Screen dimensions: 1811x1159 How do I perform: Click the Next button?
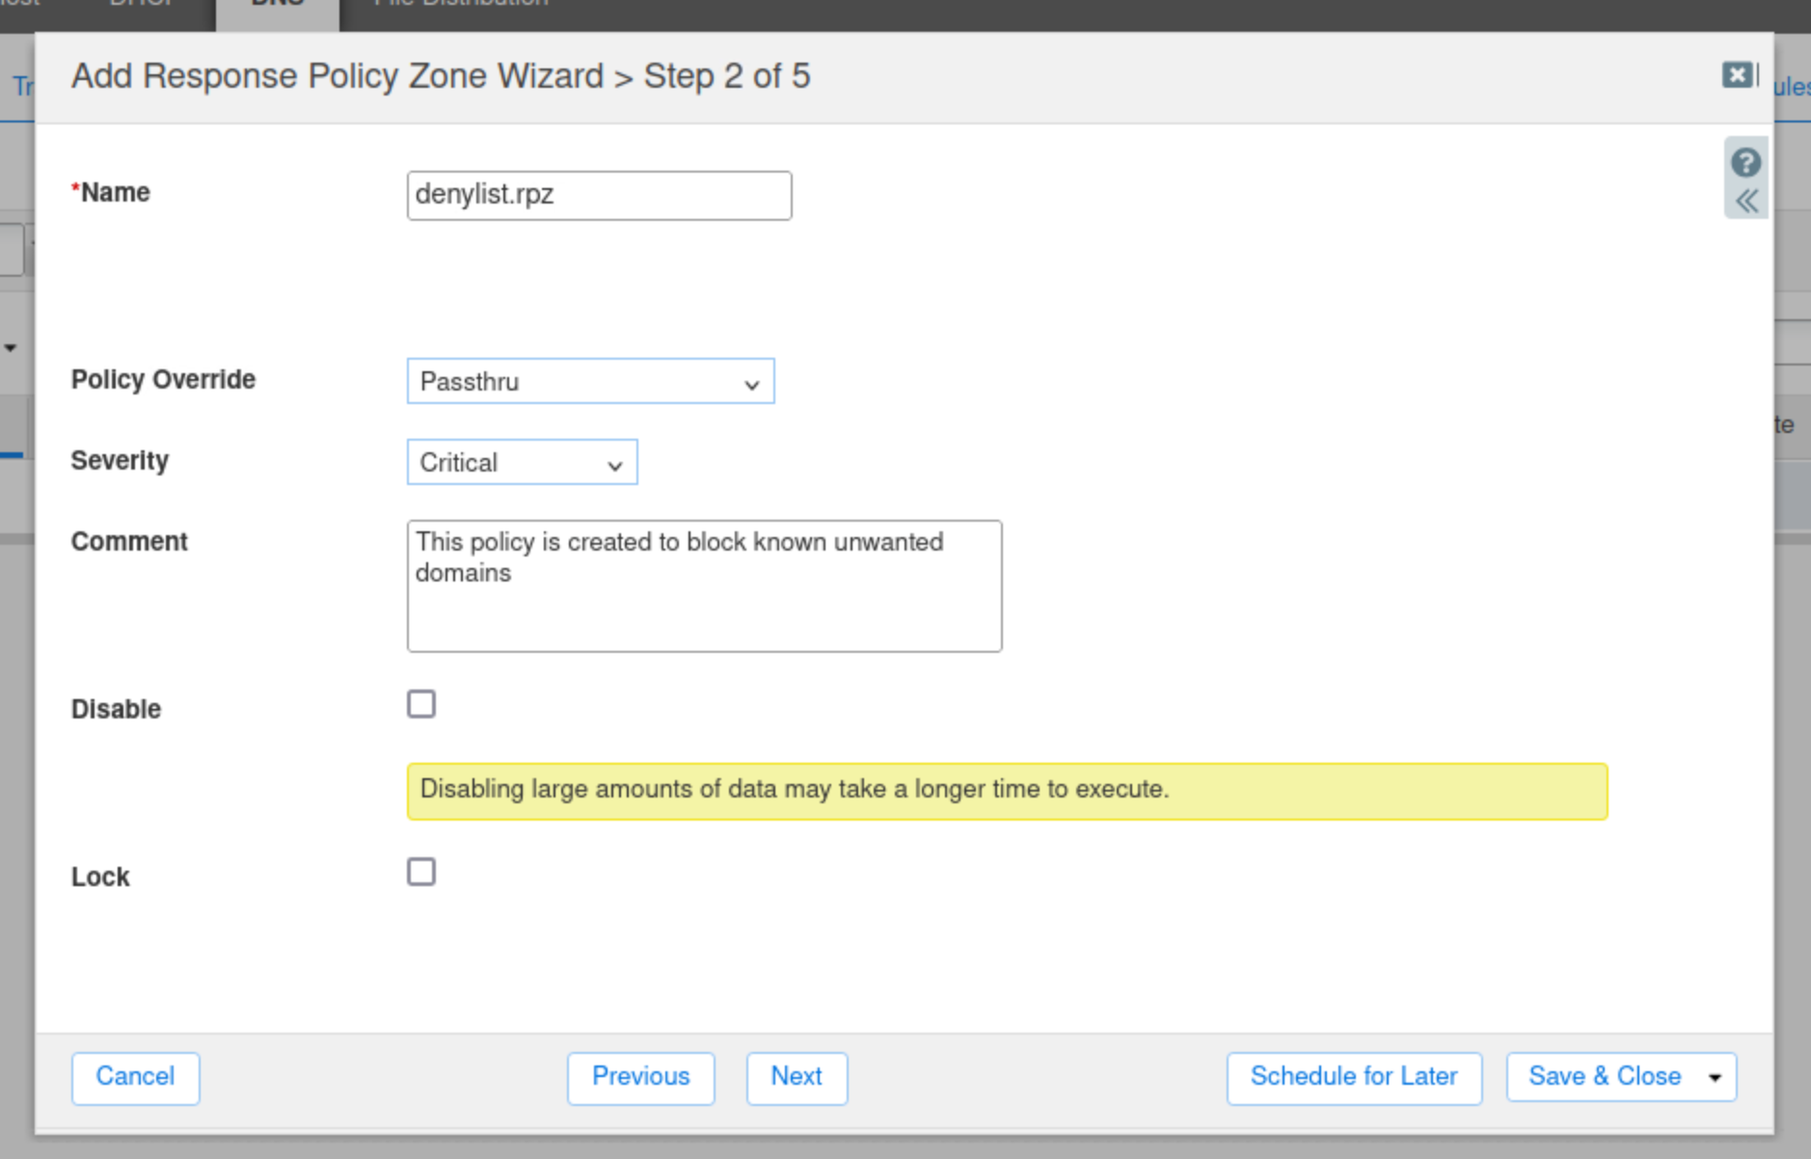point(797,1077)
